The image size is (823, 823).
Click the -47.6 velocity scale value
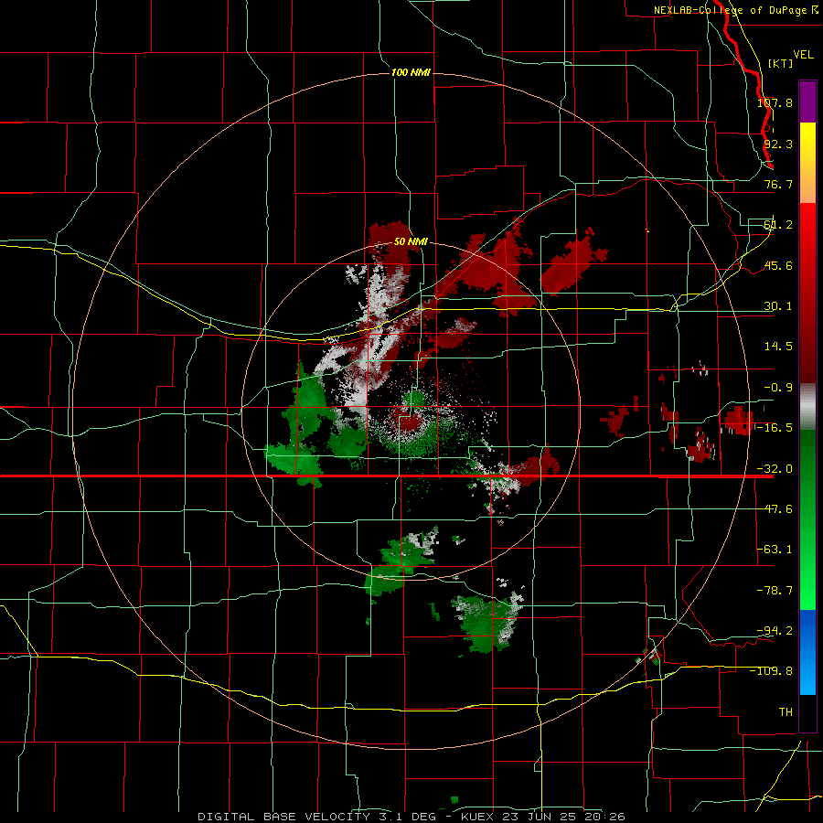[775, 509]
